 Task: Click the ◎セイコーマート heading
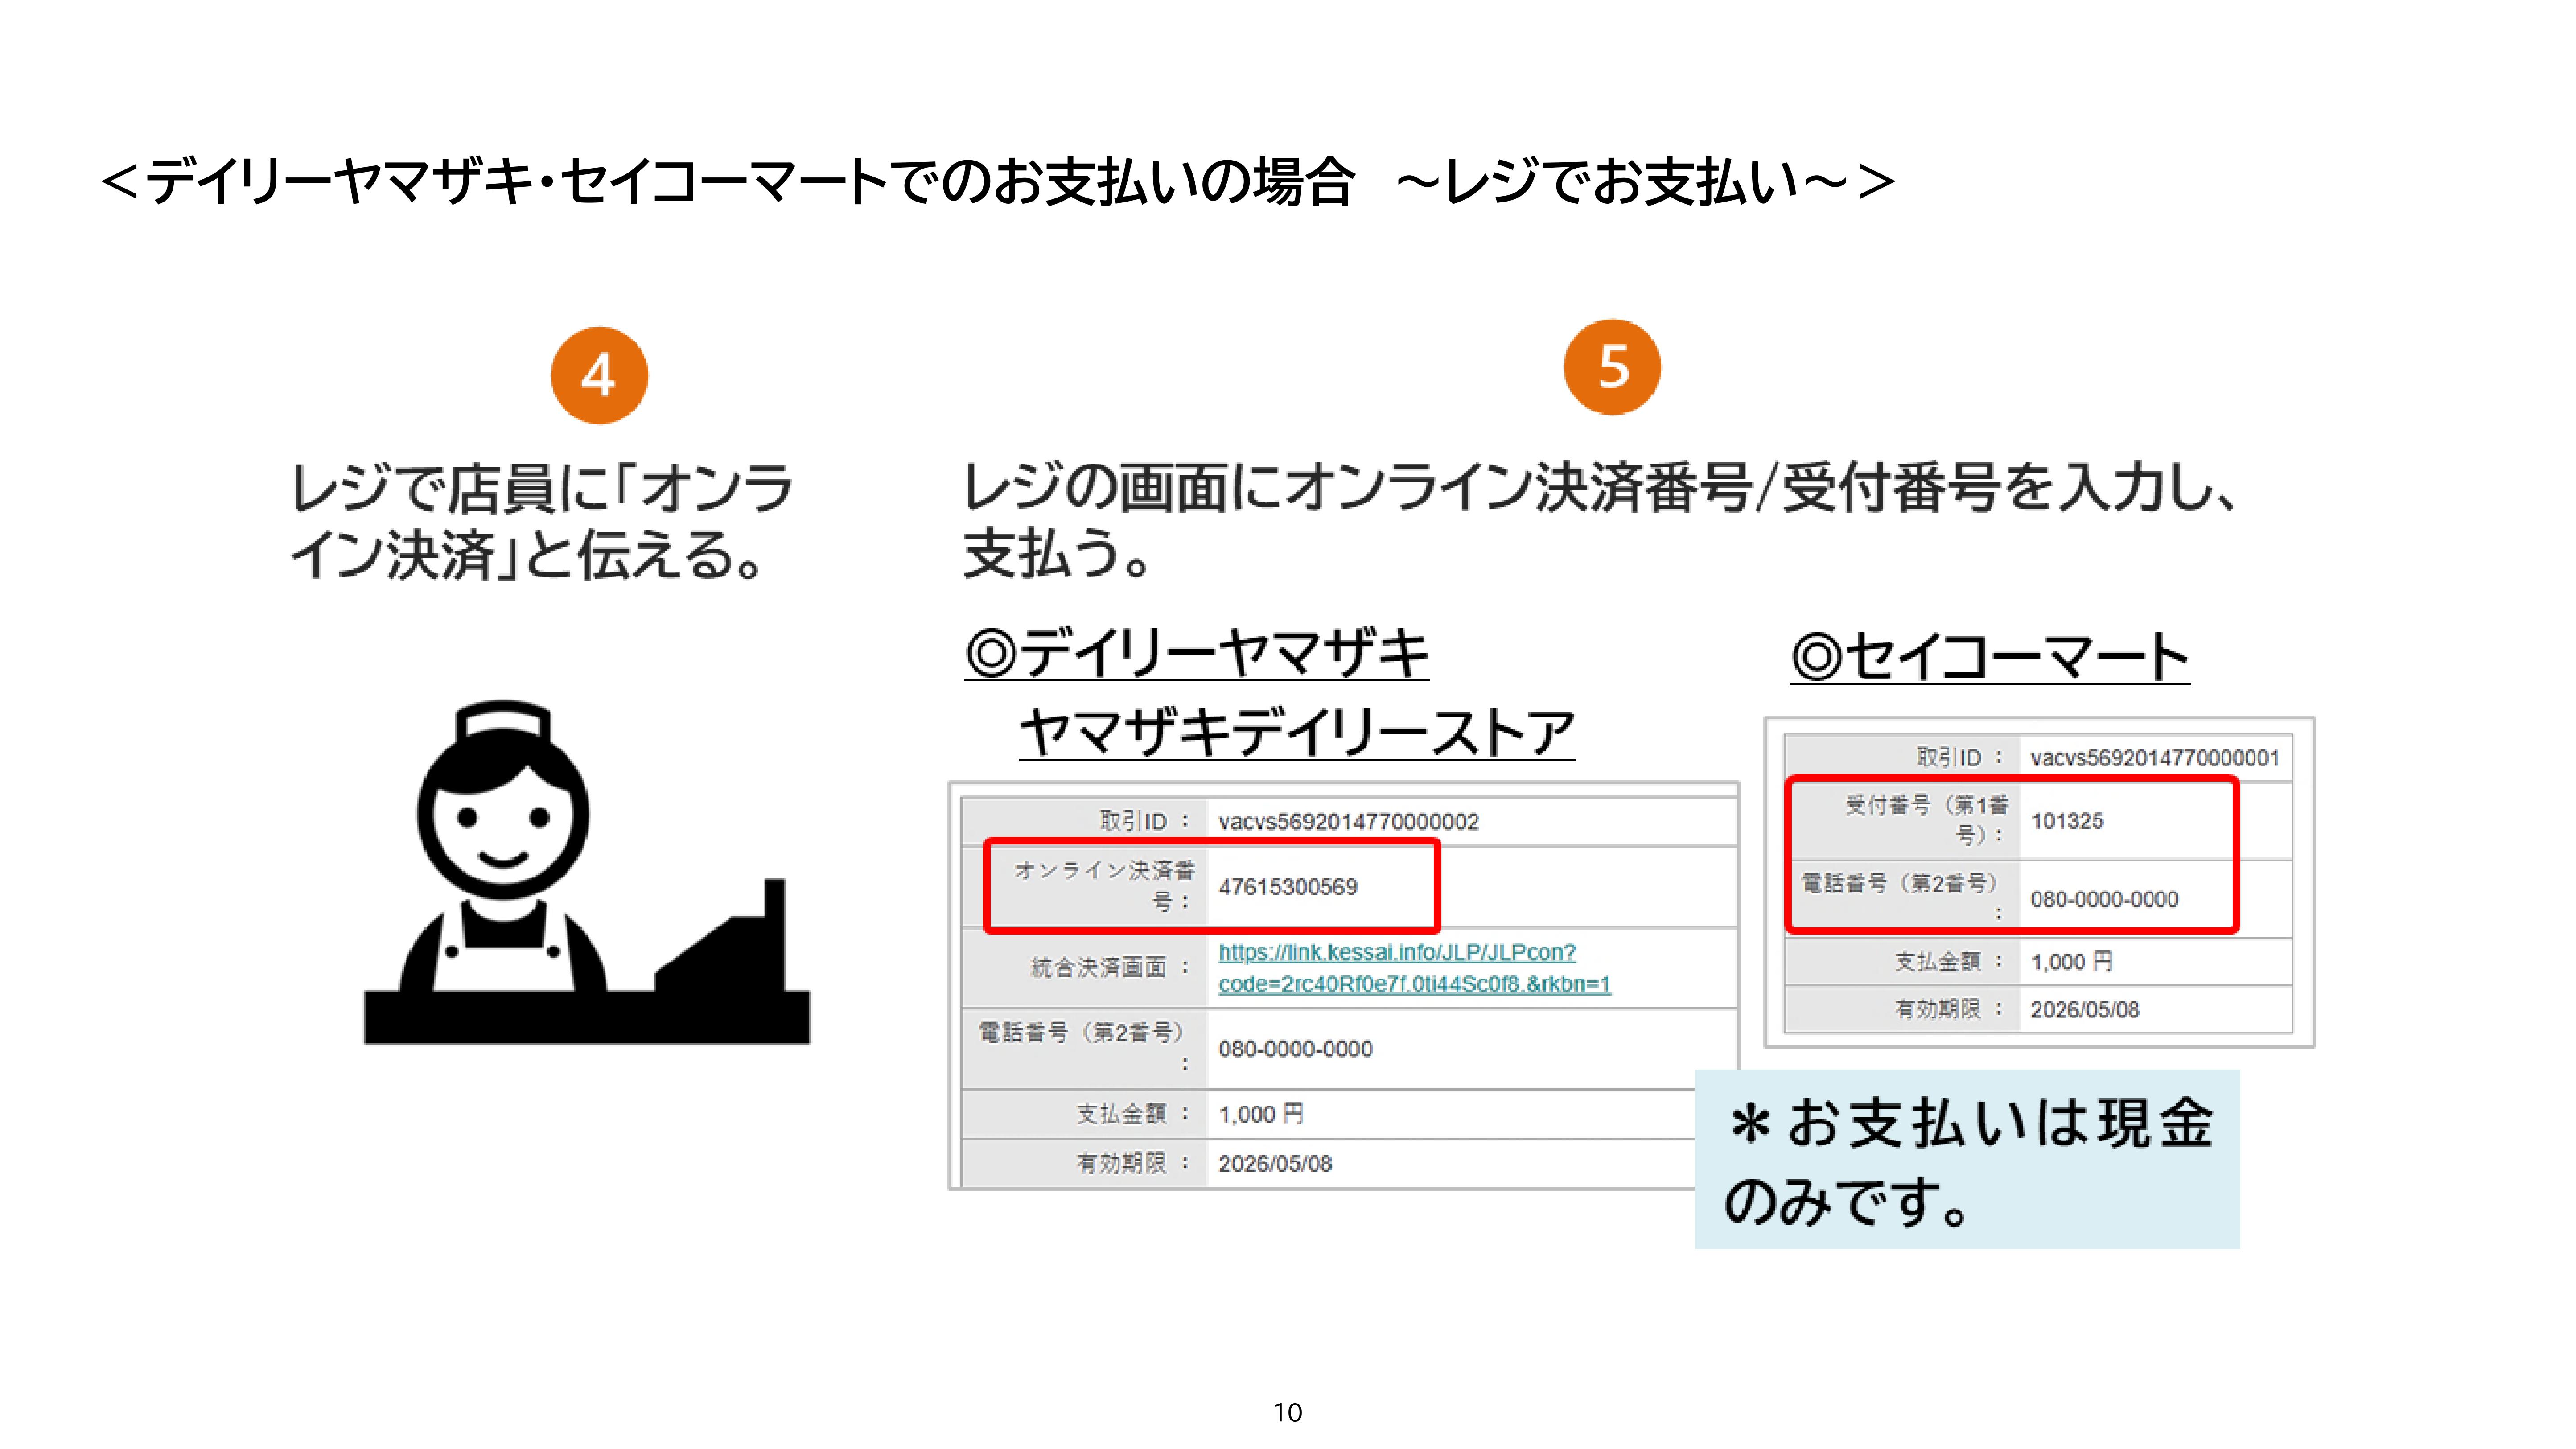(1990, 657)
